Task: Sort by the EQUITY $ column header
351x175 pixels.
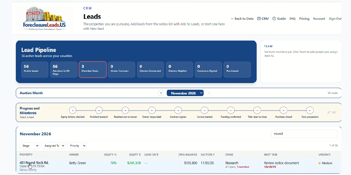Action: pos(135,155)
